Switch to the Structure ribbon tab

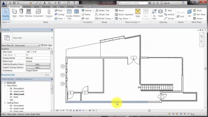pos(27,6)
